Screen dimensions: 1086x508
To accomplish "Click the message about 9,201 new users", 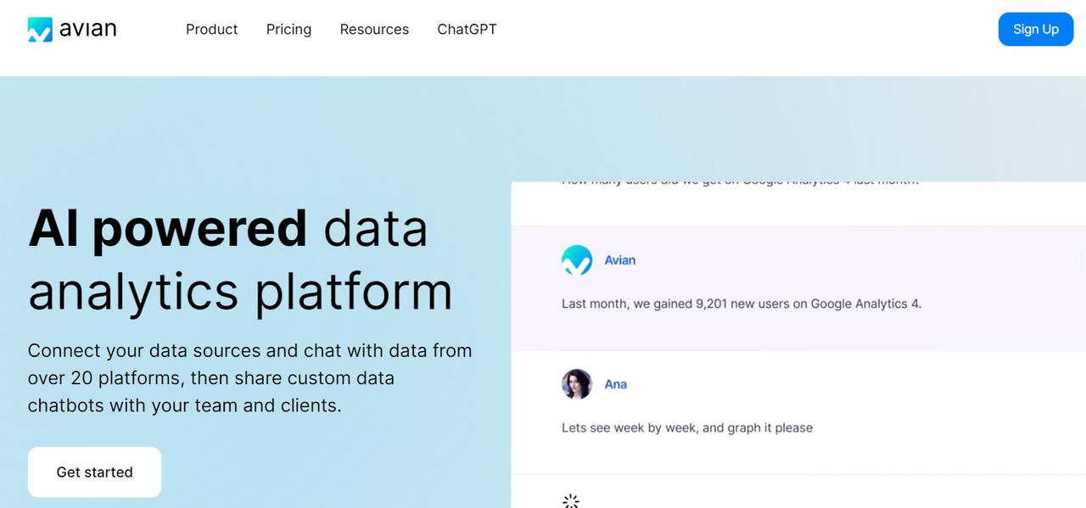I will point(742,304).
